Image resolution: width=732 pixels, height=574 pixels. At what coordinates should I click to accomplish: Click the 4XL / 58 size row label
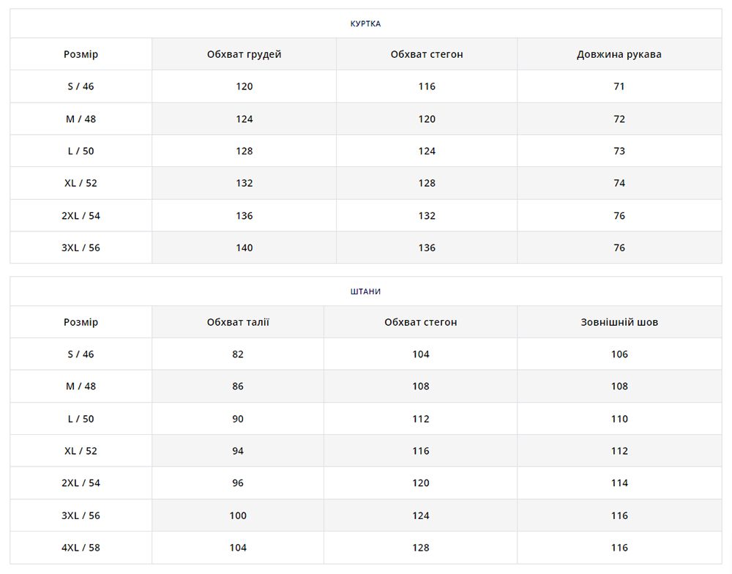click(81, 548)
